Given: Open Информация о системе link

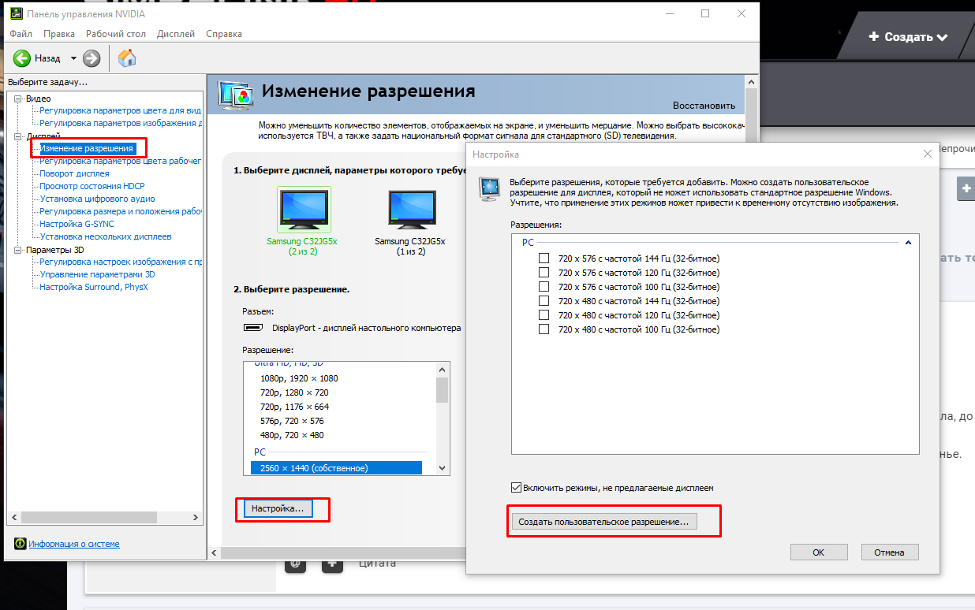Looking at the screenshot, I should click(74, 544).
